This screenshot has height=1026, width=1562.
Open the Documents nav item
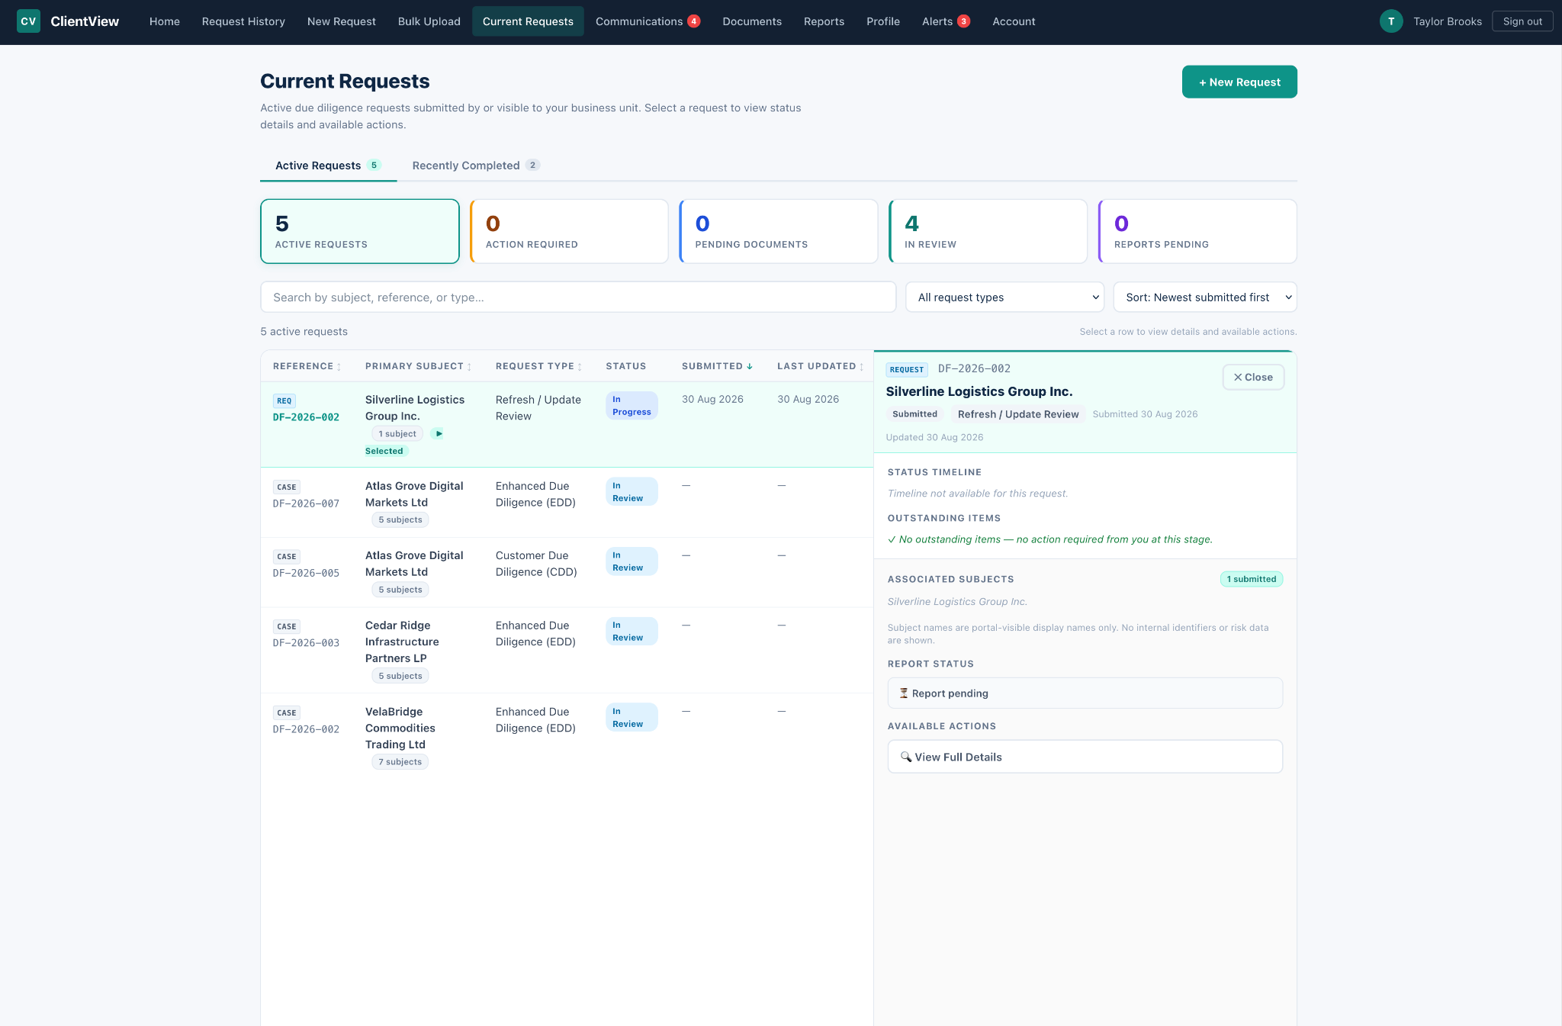pyautogui.click(x=752, y=21)
